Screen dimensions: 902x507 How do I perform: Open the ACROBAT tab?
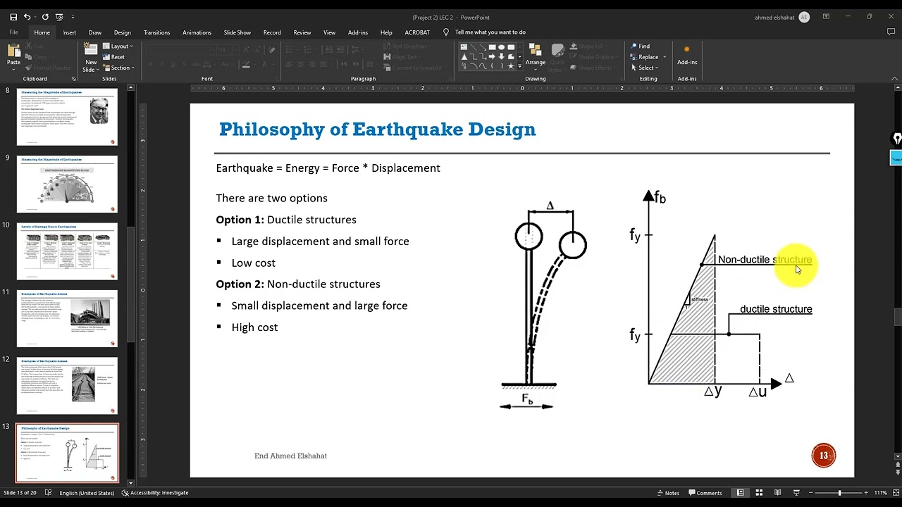(x=417, y=32)
